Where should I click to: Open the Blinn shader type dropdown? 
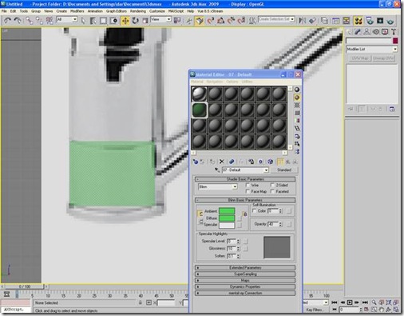pyautogui.click(x=218, y=187)
